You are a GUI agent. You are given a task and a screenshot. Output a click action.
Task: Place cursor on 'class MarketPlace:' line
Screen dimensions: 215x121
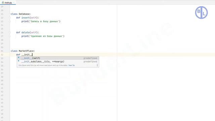(x=23, y=51)
